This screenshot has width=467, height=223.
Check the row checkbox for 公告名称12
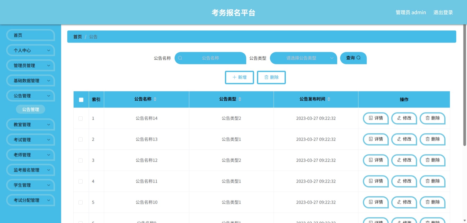click(81, 160)
